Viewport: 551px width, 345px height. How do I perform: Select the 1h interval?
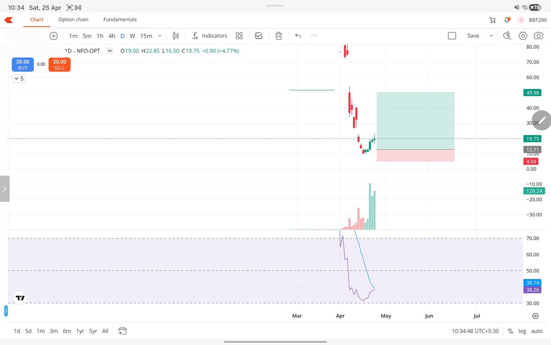[x=100, y=36]
